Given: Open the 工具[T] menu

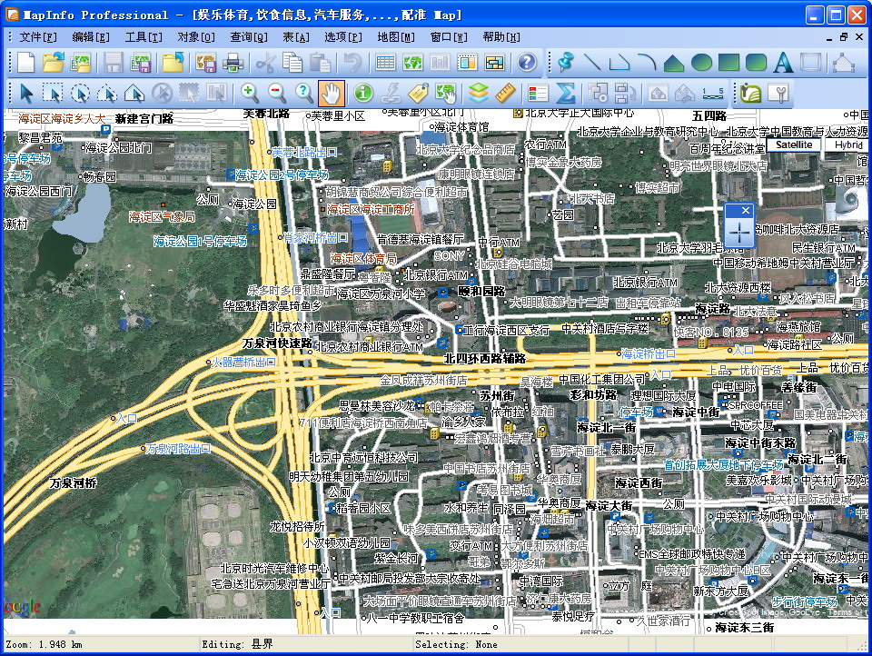Looking at the screenshot, I should click(x=144, y=37).
